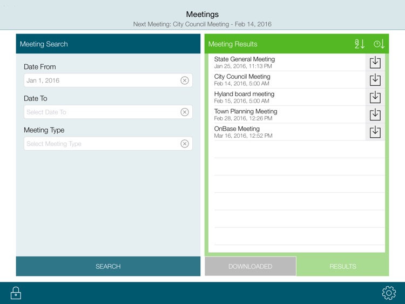Switch to the RESULTS tab

[x=343, y=266]
